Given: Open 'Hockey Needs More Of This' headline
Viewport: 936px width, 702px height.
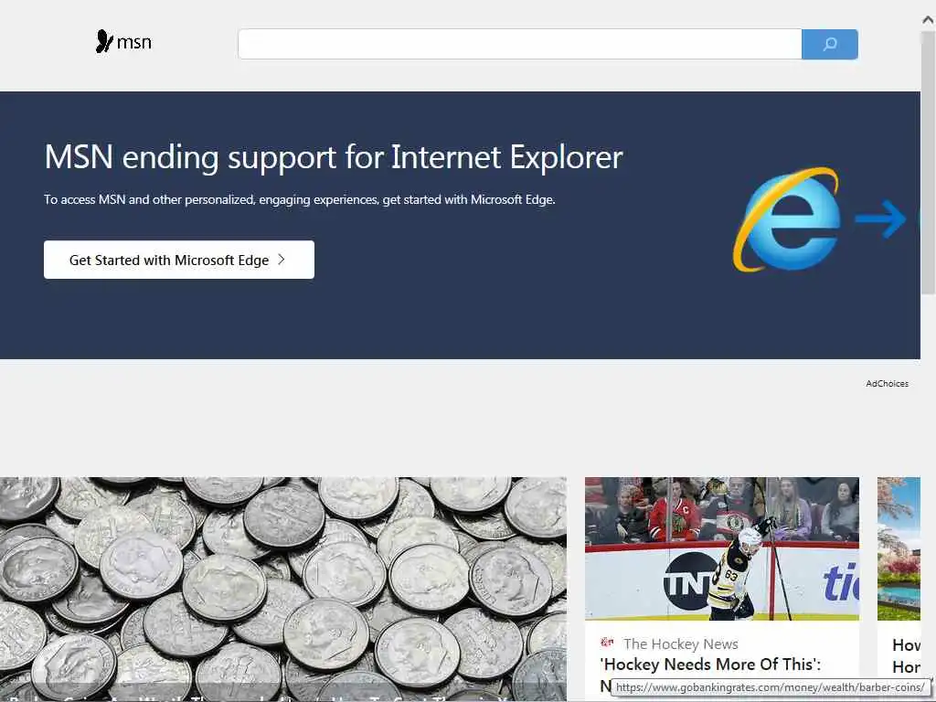Looking at the screenshot, I should (x=710, y=665).
